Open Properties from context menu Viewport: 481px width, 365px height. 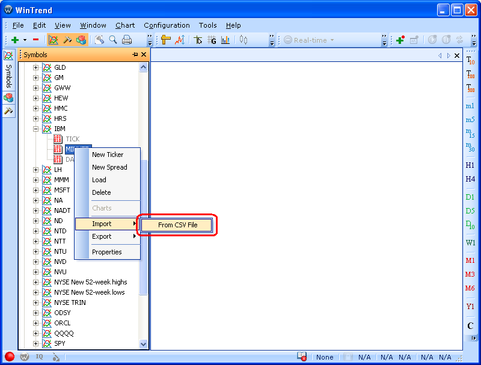tap(107, 252)
